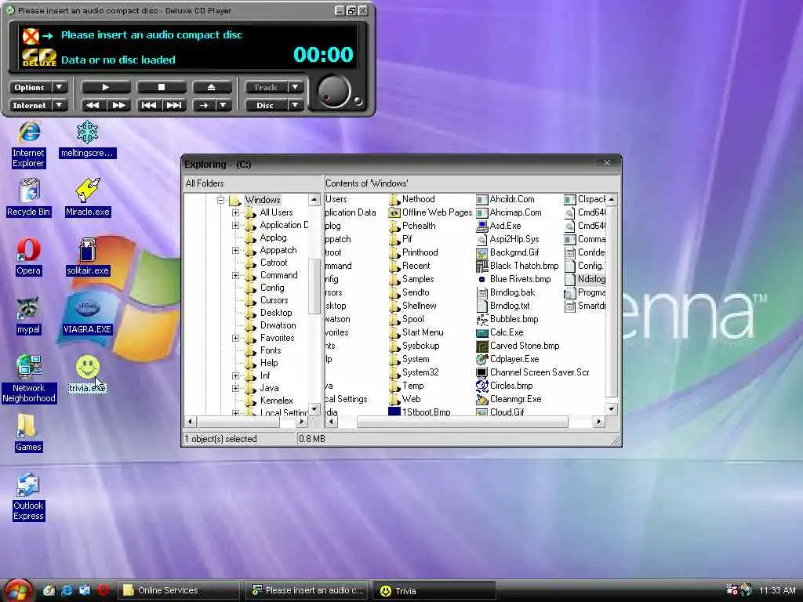This screenshot has height=602, width=803.
Task: Click the Online Services taskbar button
Action: point(179,590)
